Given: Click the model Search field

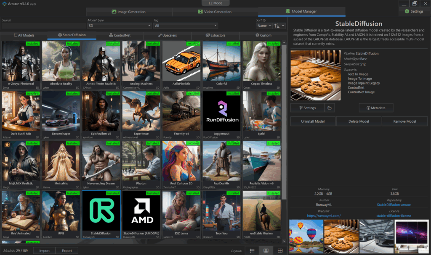Looking at the screenshot, I should 43,26.
